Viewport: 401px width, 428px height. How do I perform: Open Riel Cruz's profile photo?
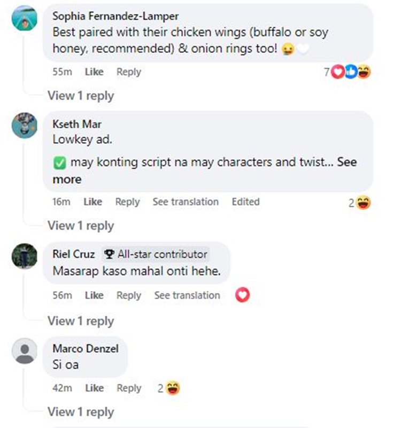[x=25, y=256]
